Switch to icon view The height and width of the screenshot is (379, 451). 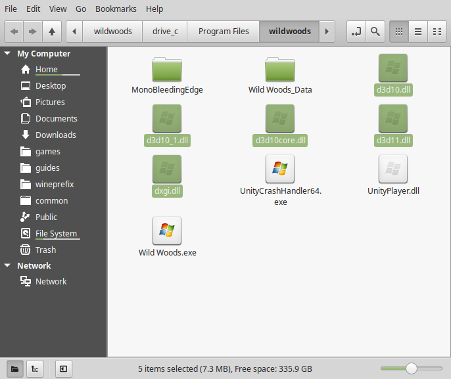coord(399,32)
